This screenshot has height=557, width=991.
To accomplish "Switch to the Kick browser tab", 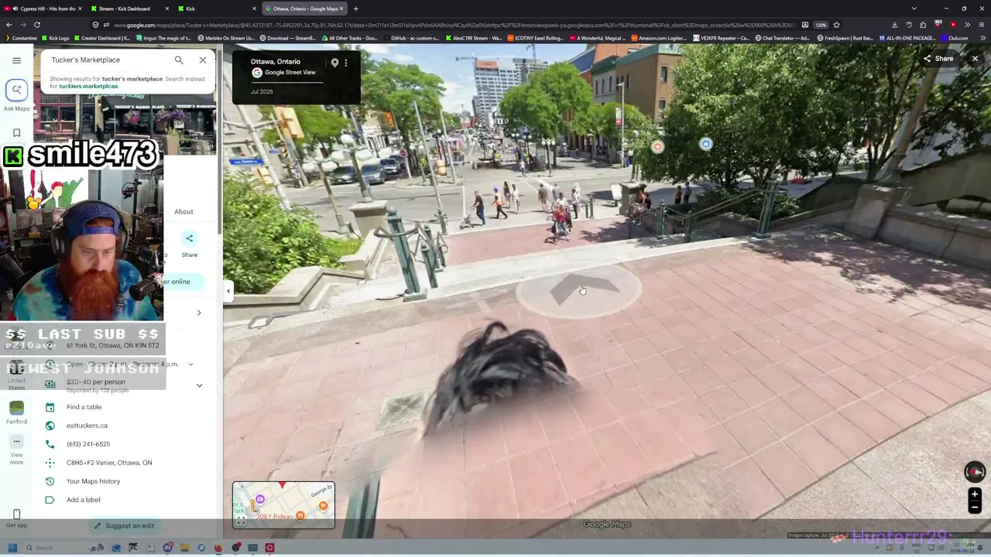I will tap(218, 9).
